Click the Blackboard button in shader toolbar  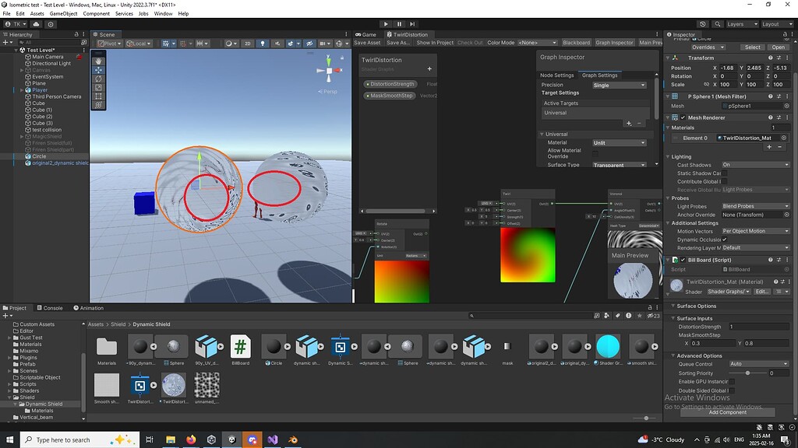[577, 42]
